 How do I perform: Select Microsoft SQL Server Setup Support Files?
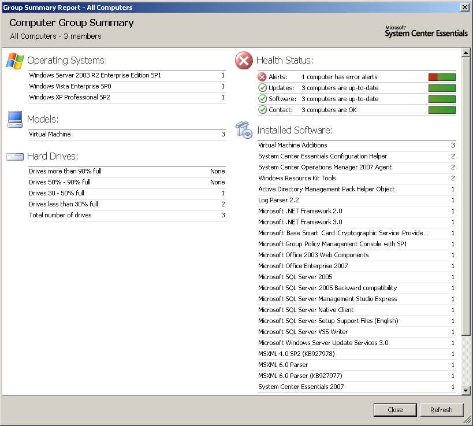tap(356, 321)
